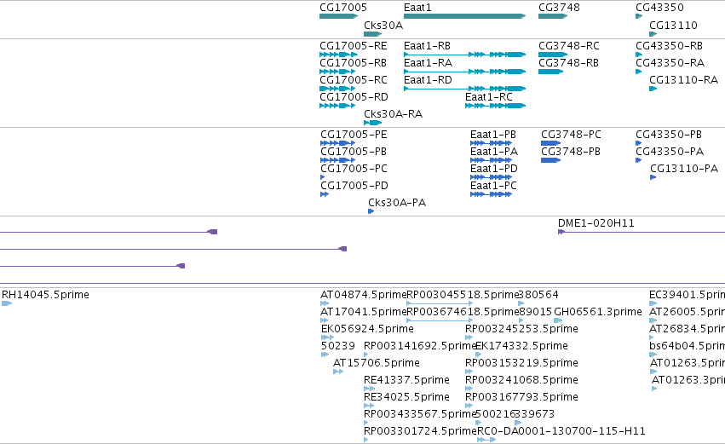The height and width of the screenshot is (444, 725).
Task: Select the Eaat1-RC transcript label
Action: tap(489, 97)
